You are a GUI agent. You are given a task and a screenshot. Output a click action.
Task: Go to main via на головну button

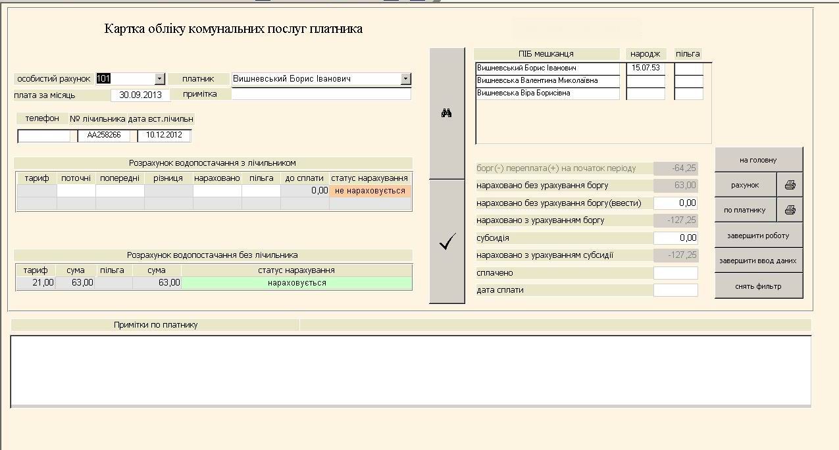click(759, 160)
